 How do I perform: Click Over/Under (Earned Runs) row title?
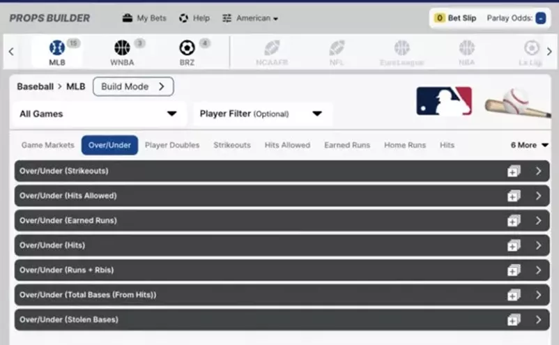tap(68, 221)
